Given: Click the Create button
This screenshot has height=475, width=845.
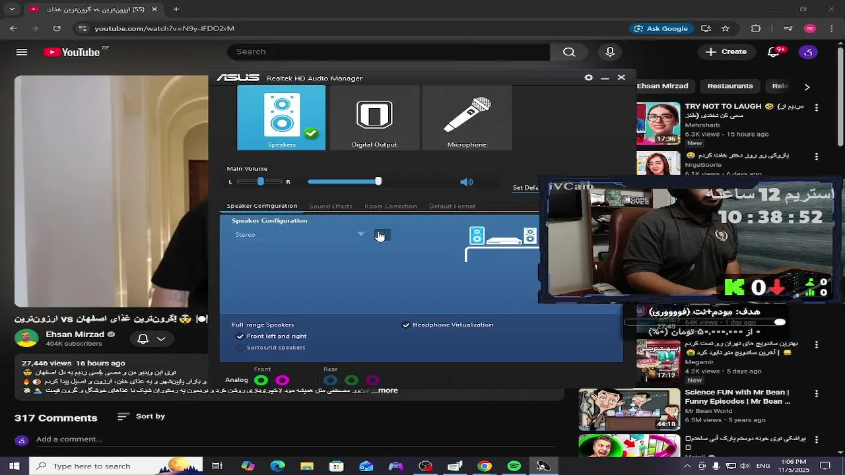Looking at the screenshot, I should pos(726,52).
